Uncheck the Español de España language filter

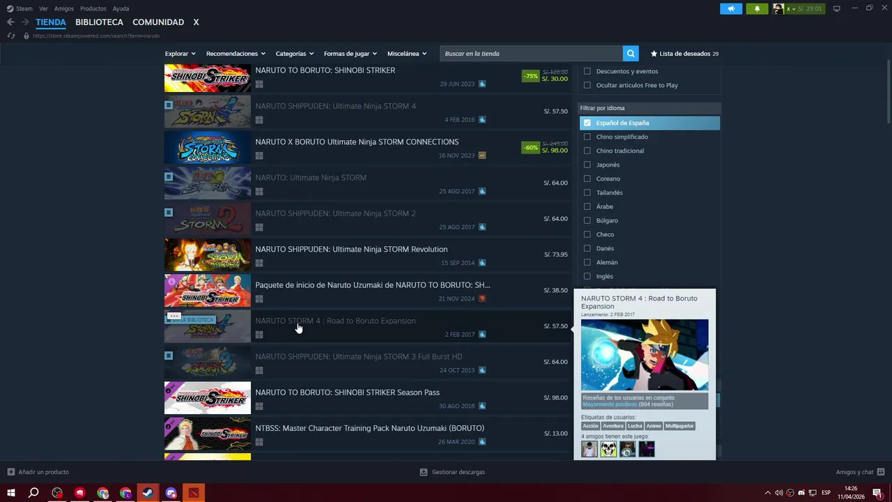click(x=587, y=123)
